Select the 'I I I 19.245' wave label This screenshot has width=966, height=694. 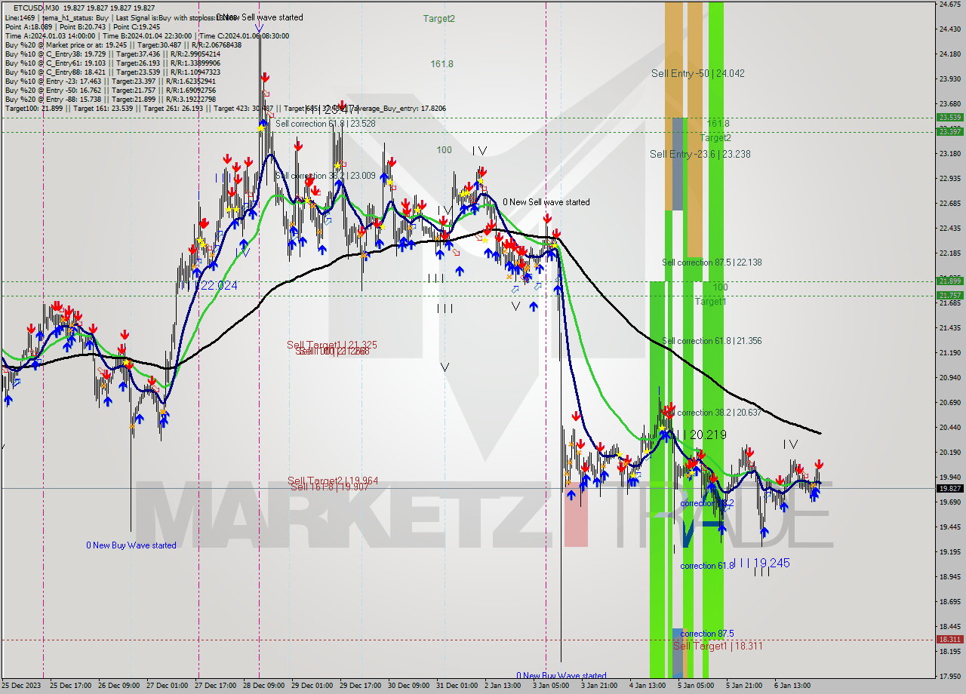tap(761, 563)
